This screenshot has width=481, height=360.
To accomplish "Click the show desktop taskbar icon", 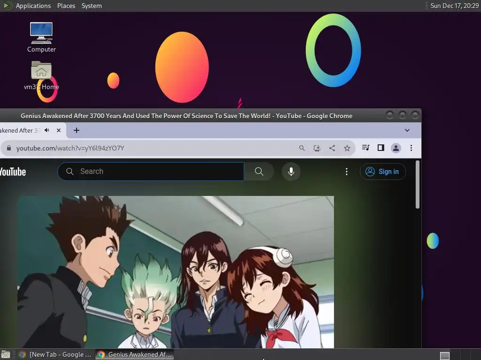I will coord(6,354).
